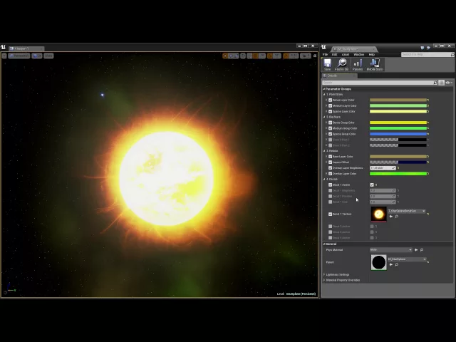The width and height of the screenshot is (456, 342).
Task: Click the details search magnifier icon
Action: (x=435, y=83)
